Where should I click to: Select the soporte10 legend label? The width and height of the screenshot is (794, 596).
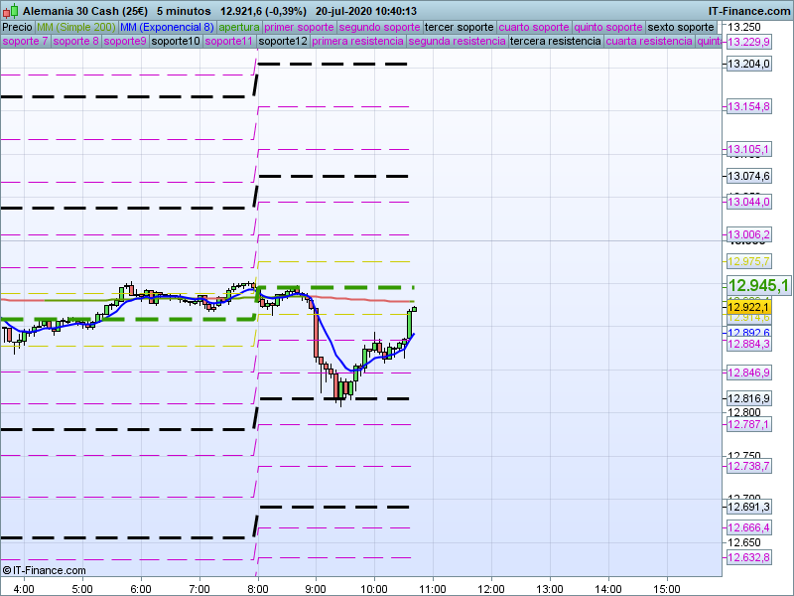click(x=175, y=42)
